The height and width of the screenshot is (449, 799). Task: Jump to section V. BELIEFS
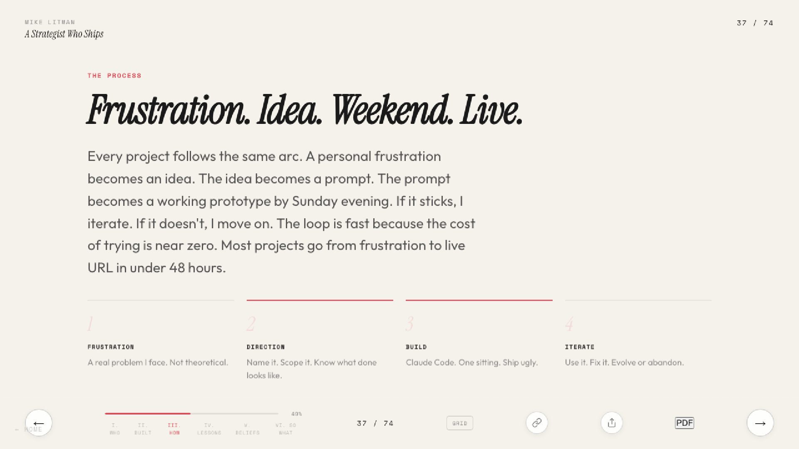247,429
